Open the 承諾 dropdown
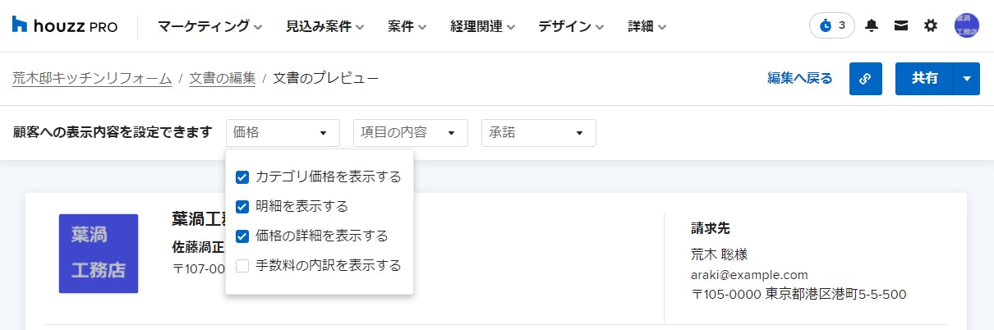 pos(539,132)
